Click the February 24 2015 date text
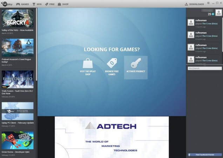 point(8,97)
